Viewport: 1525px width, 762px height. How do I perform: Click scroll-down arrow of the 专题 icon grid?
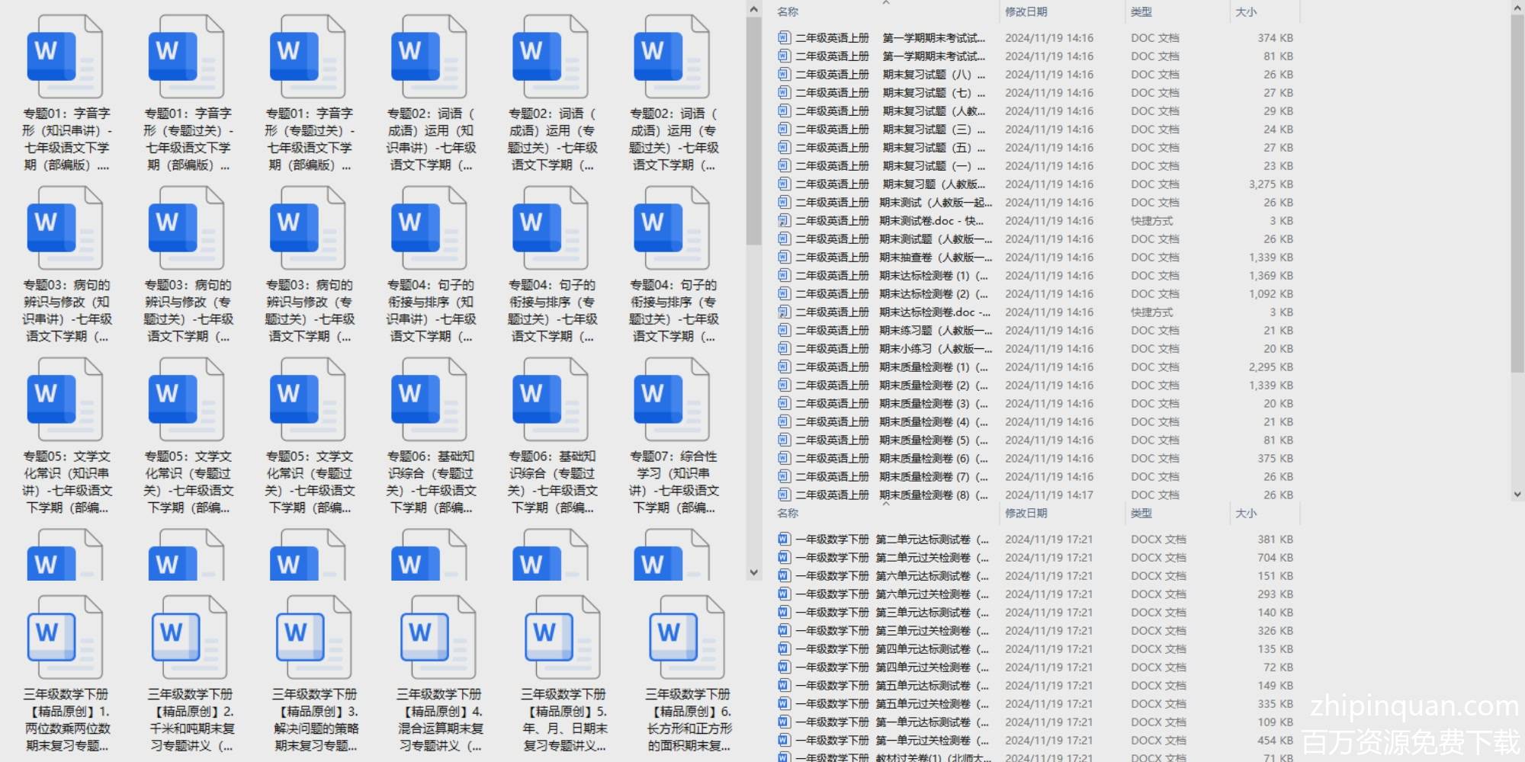(x=753, y=572)
